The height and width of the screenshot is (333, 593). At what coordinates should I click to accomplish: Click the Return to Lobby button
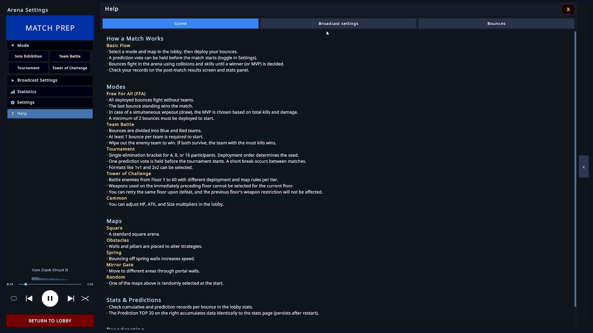tap(50, 321)
